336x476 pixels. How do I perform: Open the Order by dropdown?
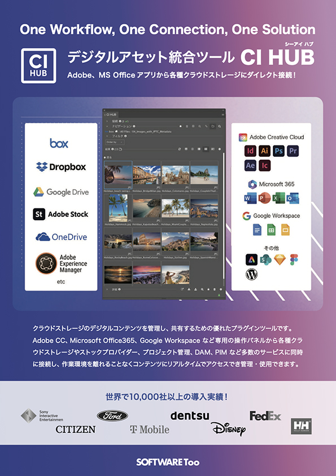click(115, 142)
